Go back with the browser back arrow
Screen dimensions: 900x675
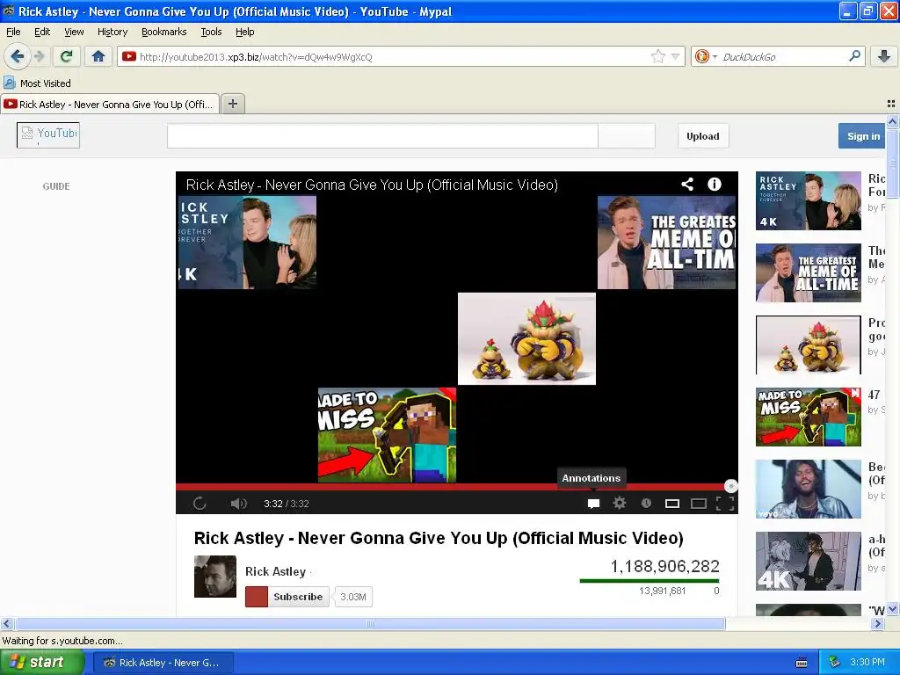(17, 56)
